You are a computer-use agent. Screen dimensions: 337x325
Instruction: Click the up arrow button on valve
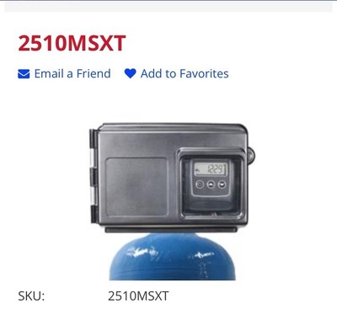click(x=211, y=184)
